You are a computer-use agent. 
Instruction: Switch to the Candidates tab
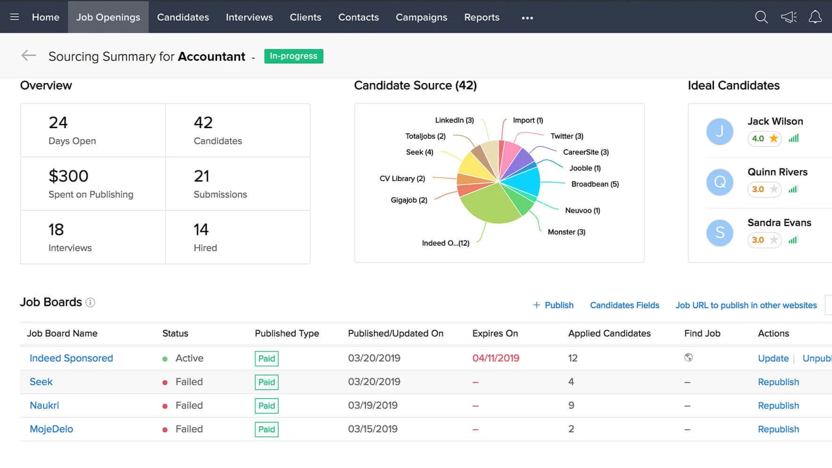183,17
